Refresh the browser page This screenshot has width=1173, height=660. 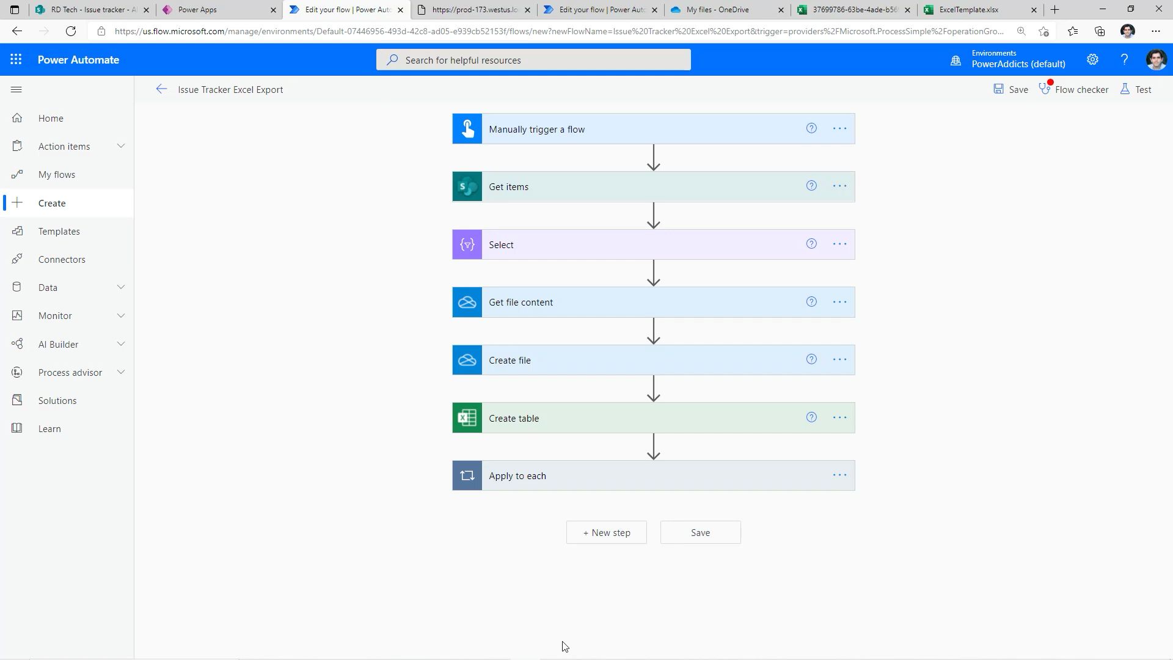coord(71,31)
